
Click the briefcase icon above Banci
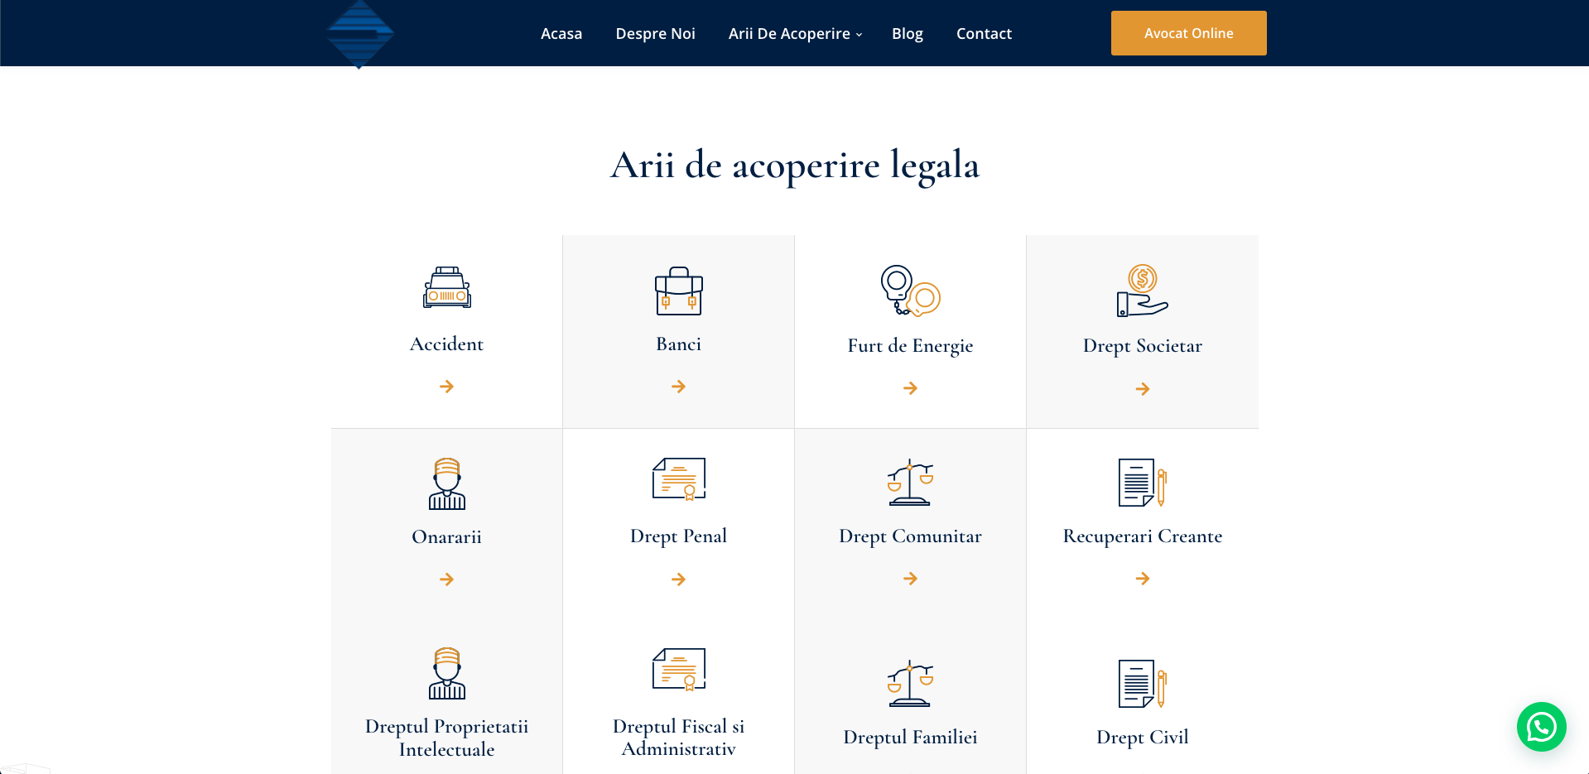pyautogui.click(x=679, y=291)
